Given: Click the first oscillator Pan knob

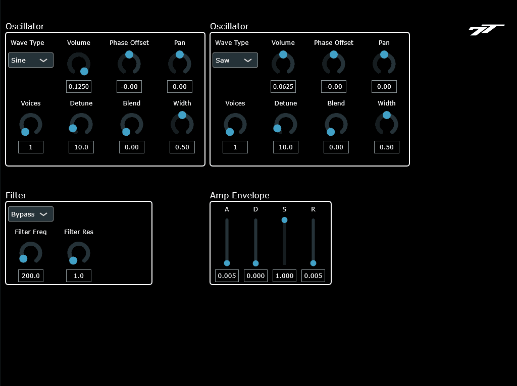Looking at the screenshot, I should click(x=180, y=63).
